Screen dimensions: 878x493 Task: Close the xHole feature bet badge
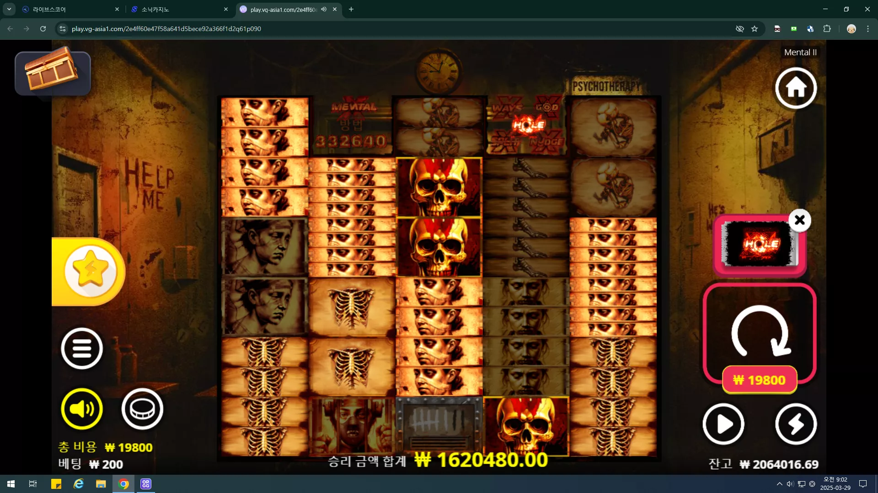[x=800, y=220]
